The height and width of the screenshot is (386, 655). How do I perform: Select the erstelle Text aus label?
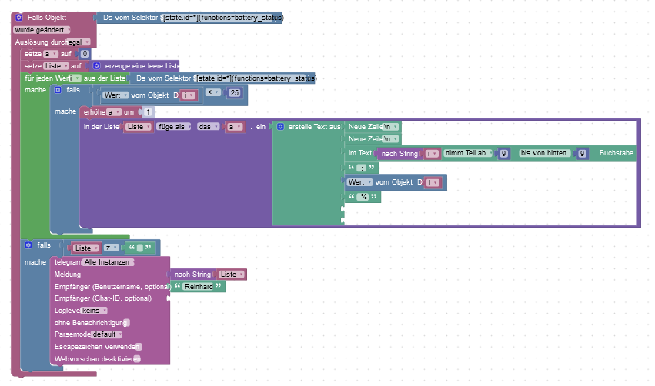click(x=315, y=126)
